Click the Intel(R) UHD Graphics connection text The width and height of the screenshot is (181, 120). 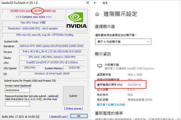pyautogui.click(x=129, y=68)
